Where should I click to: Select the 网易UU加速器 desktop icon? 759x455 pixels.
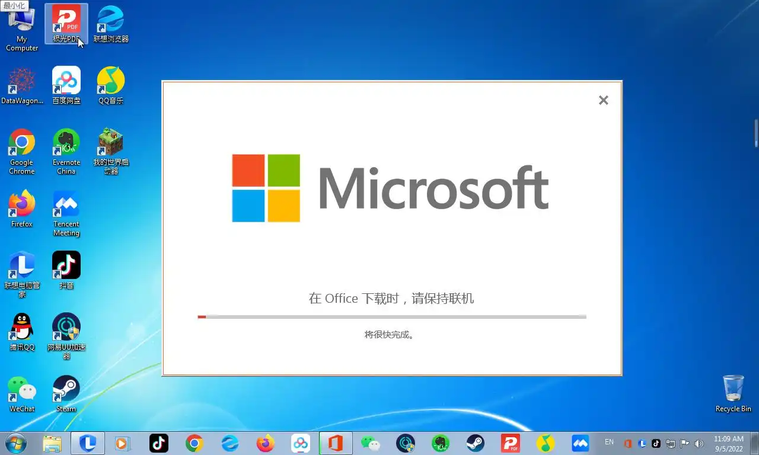tap(66, 337)
